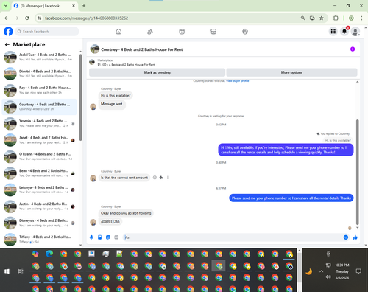Open Latonya conversation

pyautogui.click(x=39, y=190)
